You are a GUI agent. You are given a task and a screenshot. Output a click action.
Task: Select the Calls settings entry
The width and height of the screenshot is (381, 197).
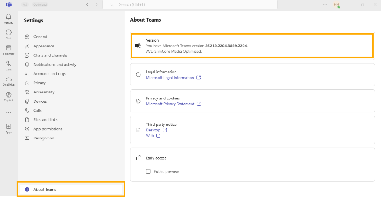point(71,111)
